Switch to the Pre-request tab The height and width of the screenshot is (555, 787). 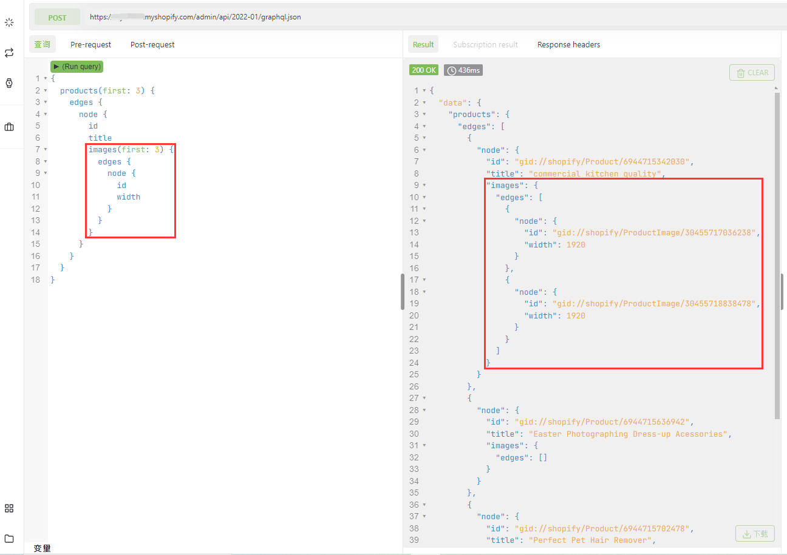pos(90,44)
